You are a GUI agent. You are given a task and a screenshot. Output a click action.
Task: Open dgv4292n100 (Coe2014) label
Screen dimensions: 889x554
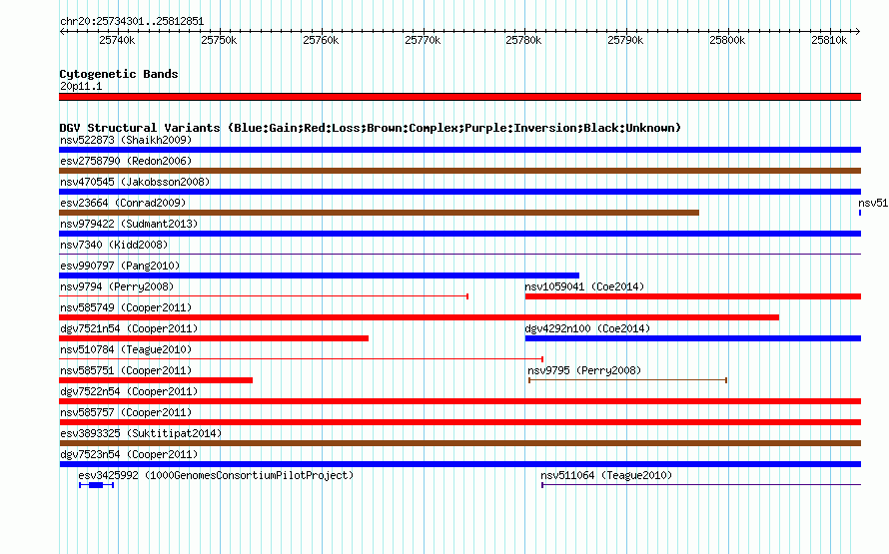tap(587, 328)
